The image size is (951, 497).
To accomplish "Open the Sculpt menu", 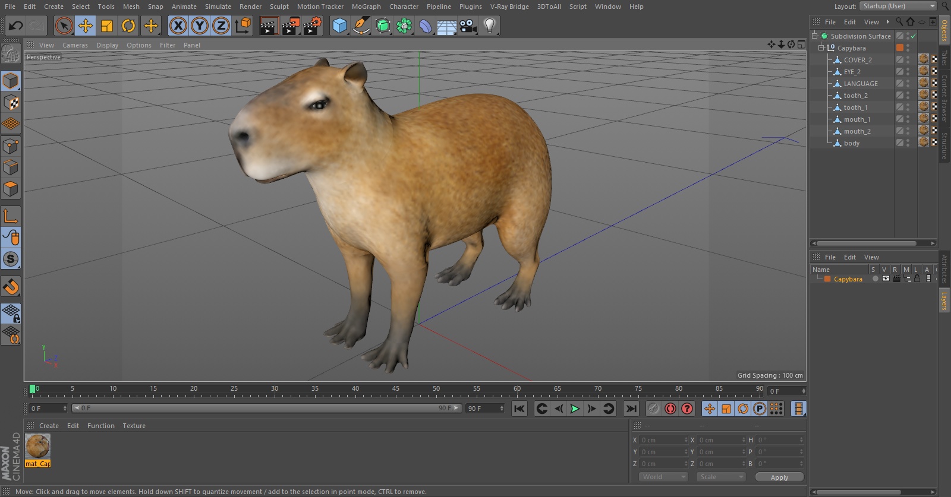I will [279, 7].
